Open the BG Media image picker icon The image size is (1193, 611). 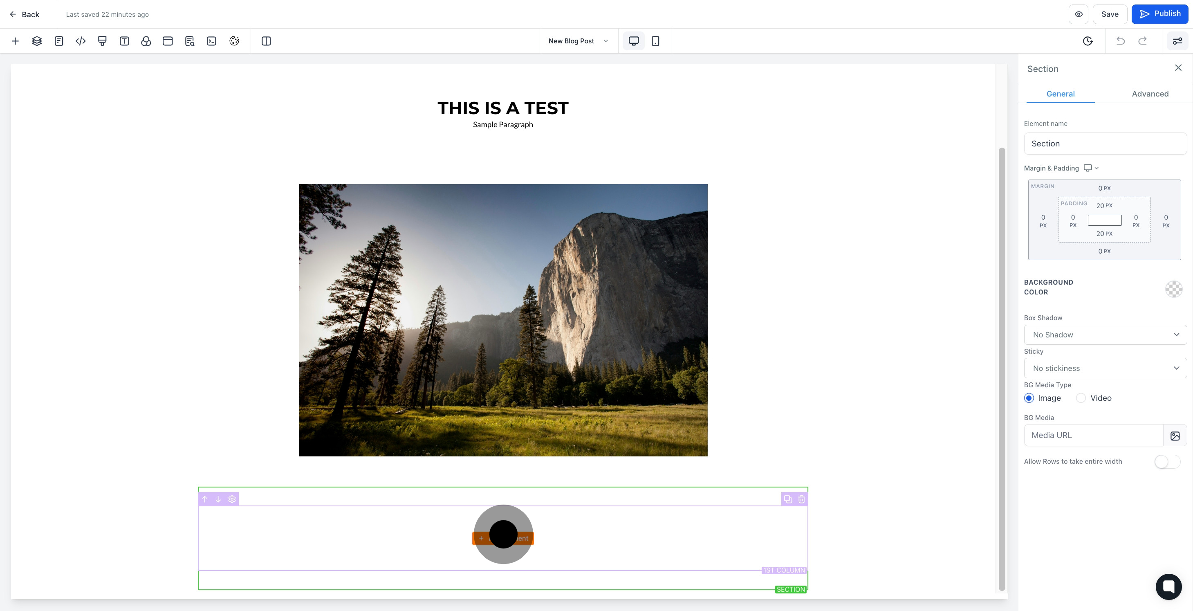pyautogui.click(x=1175, y=436)
